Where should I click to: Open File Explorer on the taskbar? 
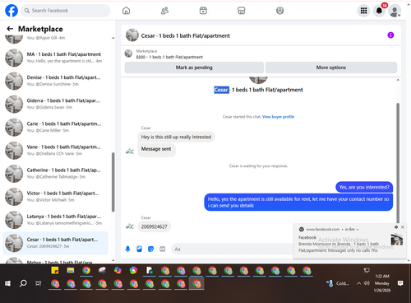[x=71, y=270]
